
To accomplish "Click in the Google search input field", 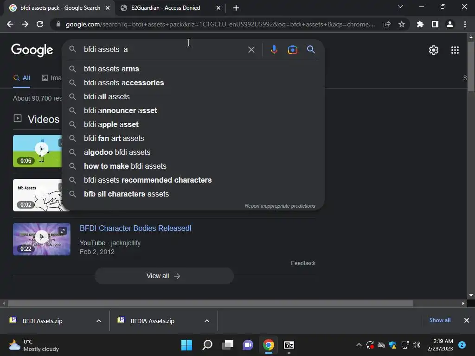I will (x=164, y=49).
